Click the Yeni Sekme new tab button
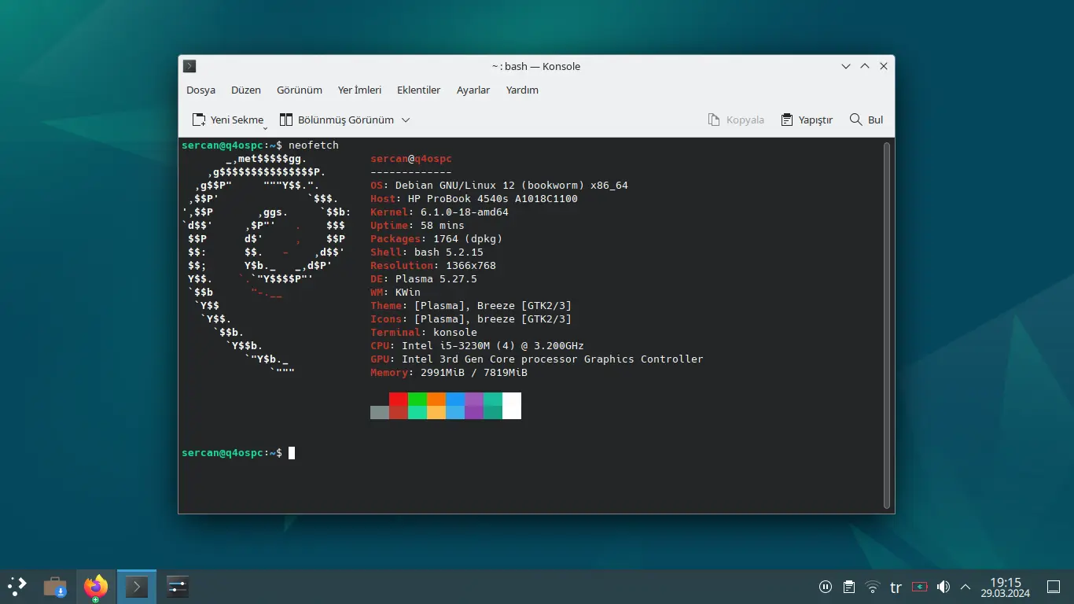Image resolution: width=1074 pixels, height=604 pixels. click(227, 120)
